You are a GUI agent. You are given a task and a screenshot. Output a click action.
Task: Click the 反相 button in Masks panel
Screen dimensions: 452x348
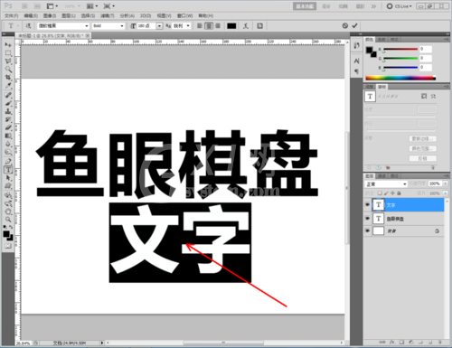(x=423, y=158)
